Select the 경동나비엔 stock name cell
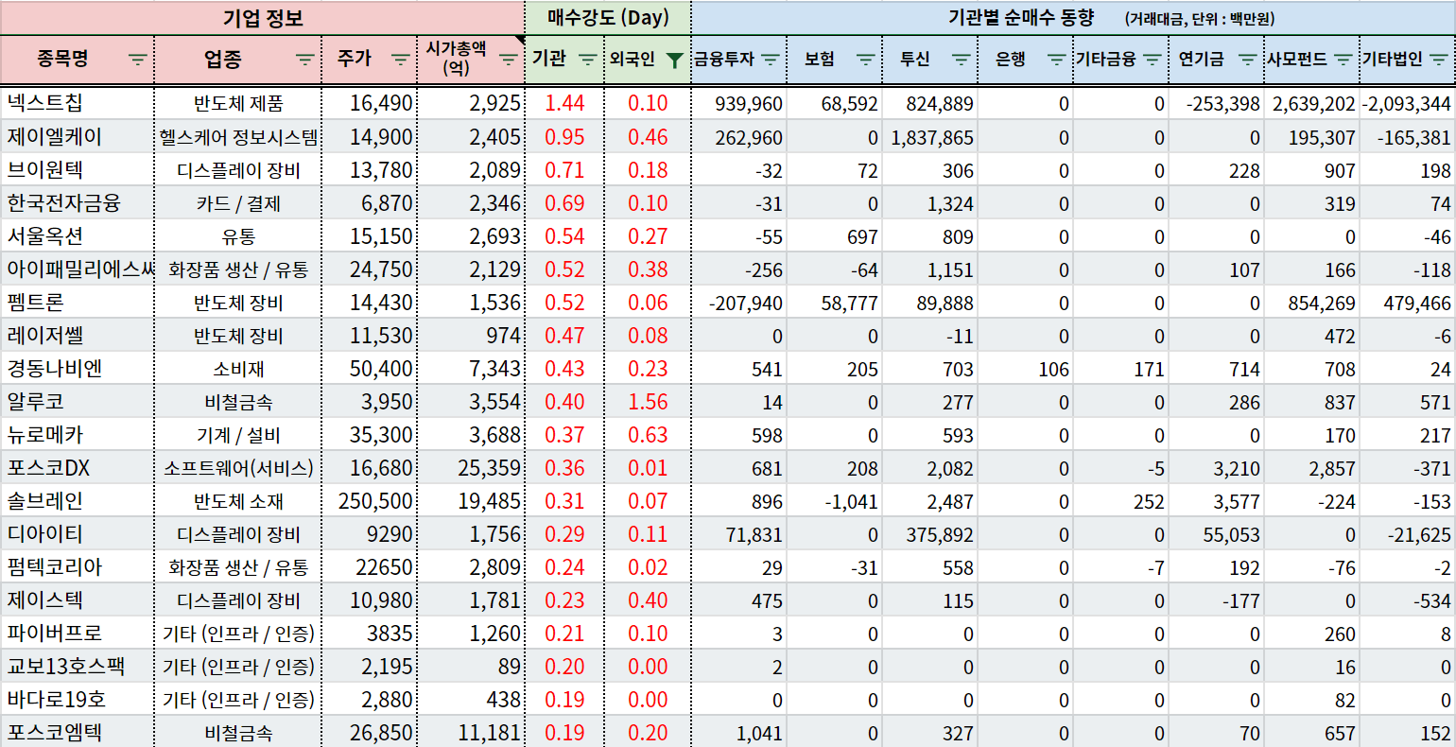Image resolution: width=1456 pixels, height=747 pixels. (78, 368)
